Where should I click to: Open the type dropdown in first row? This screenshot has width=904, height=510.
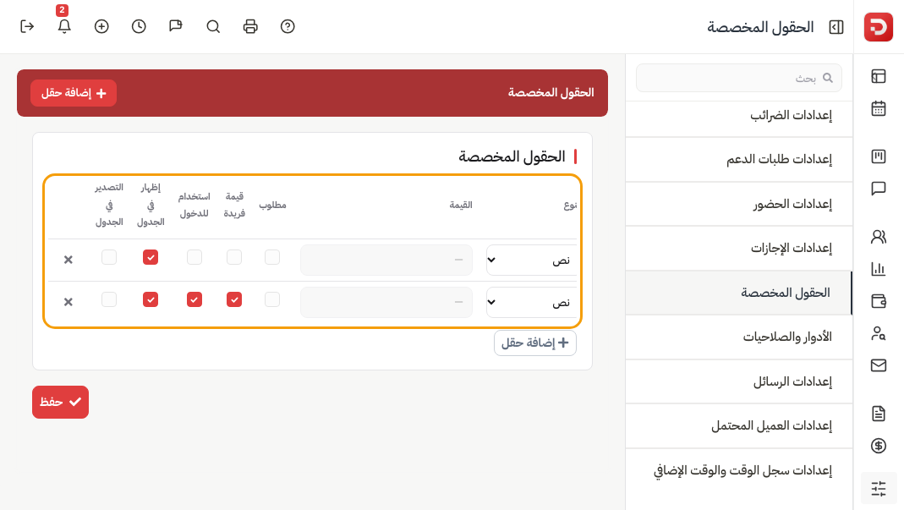pyautogui.click(x=532, y=260)
